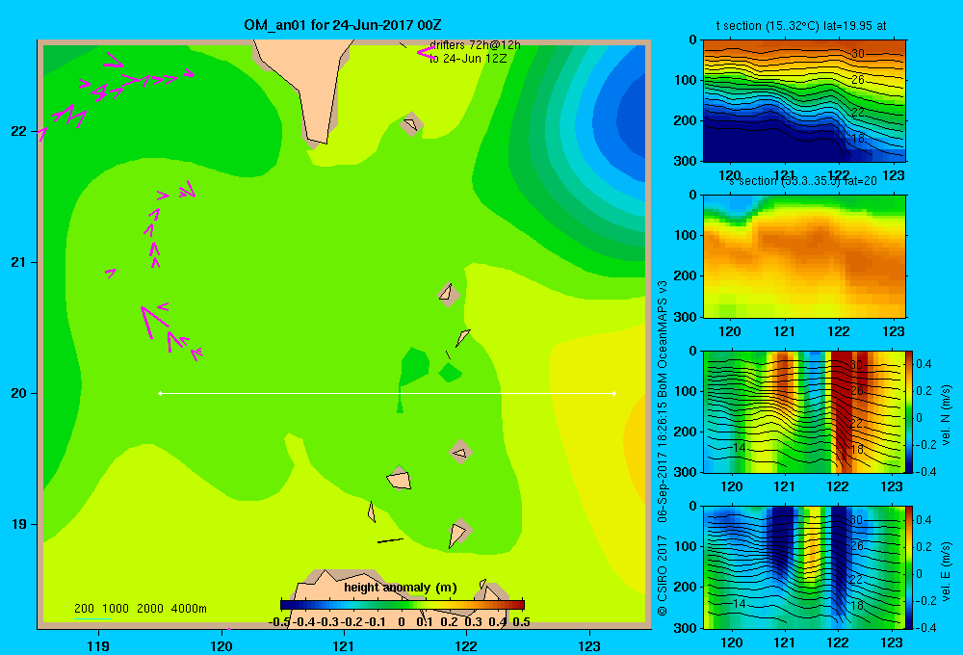Click the 'vel. E (m/s)' axis label
Image resolution: width=963 pixels, height=655 pixels.
[946, 570]
